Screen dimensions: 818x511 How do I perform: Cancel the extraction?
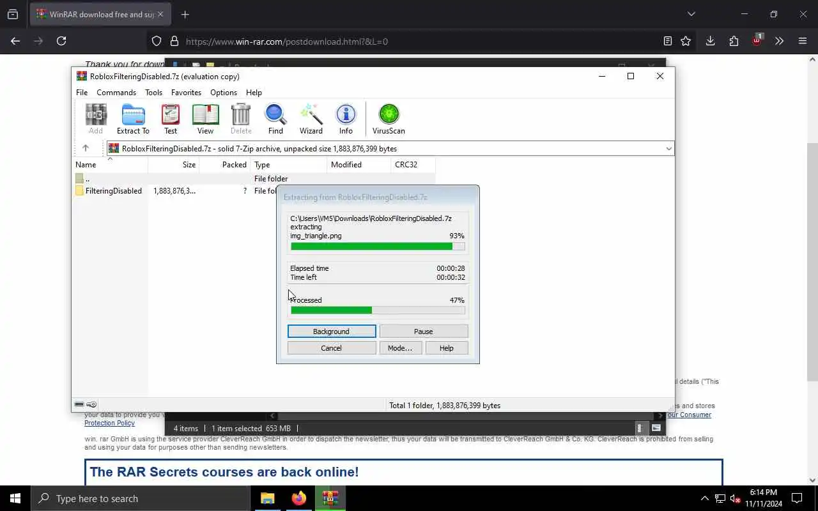coord(332,348)
